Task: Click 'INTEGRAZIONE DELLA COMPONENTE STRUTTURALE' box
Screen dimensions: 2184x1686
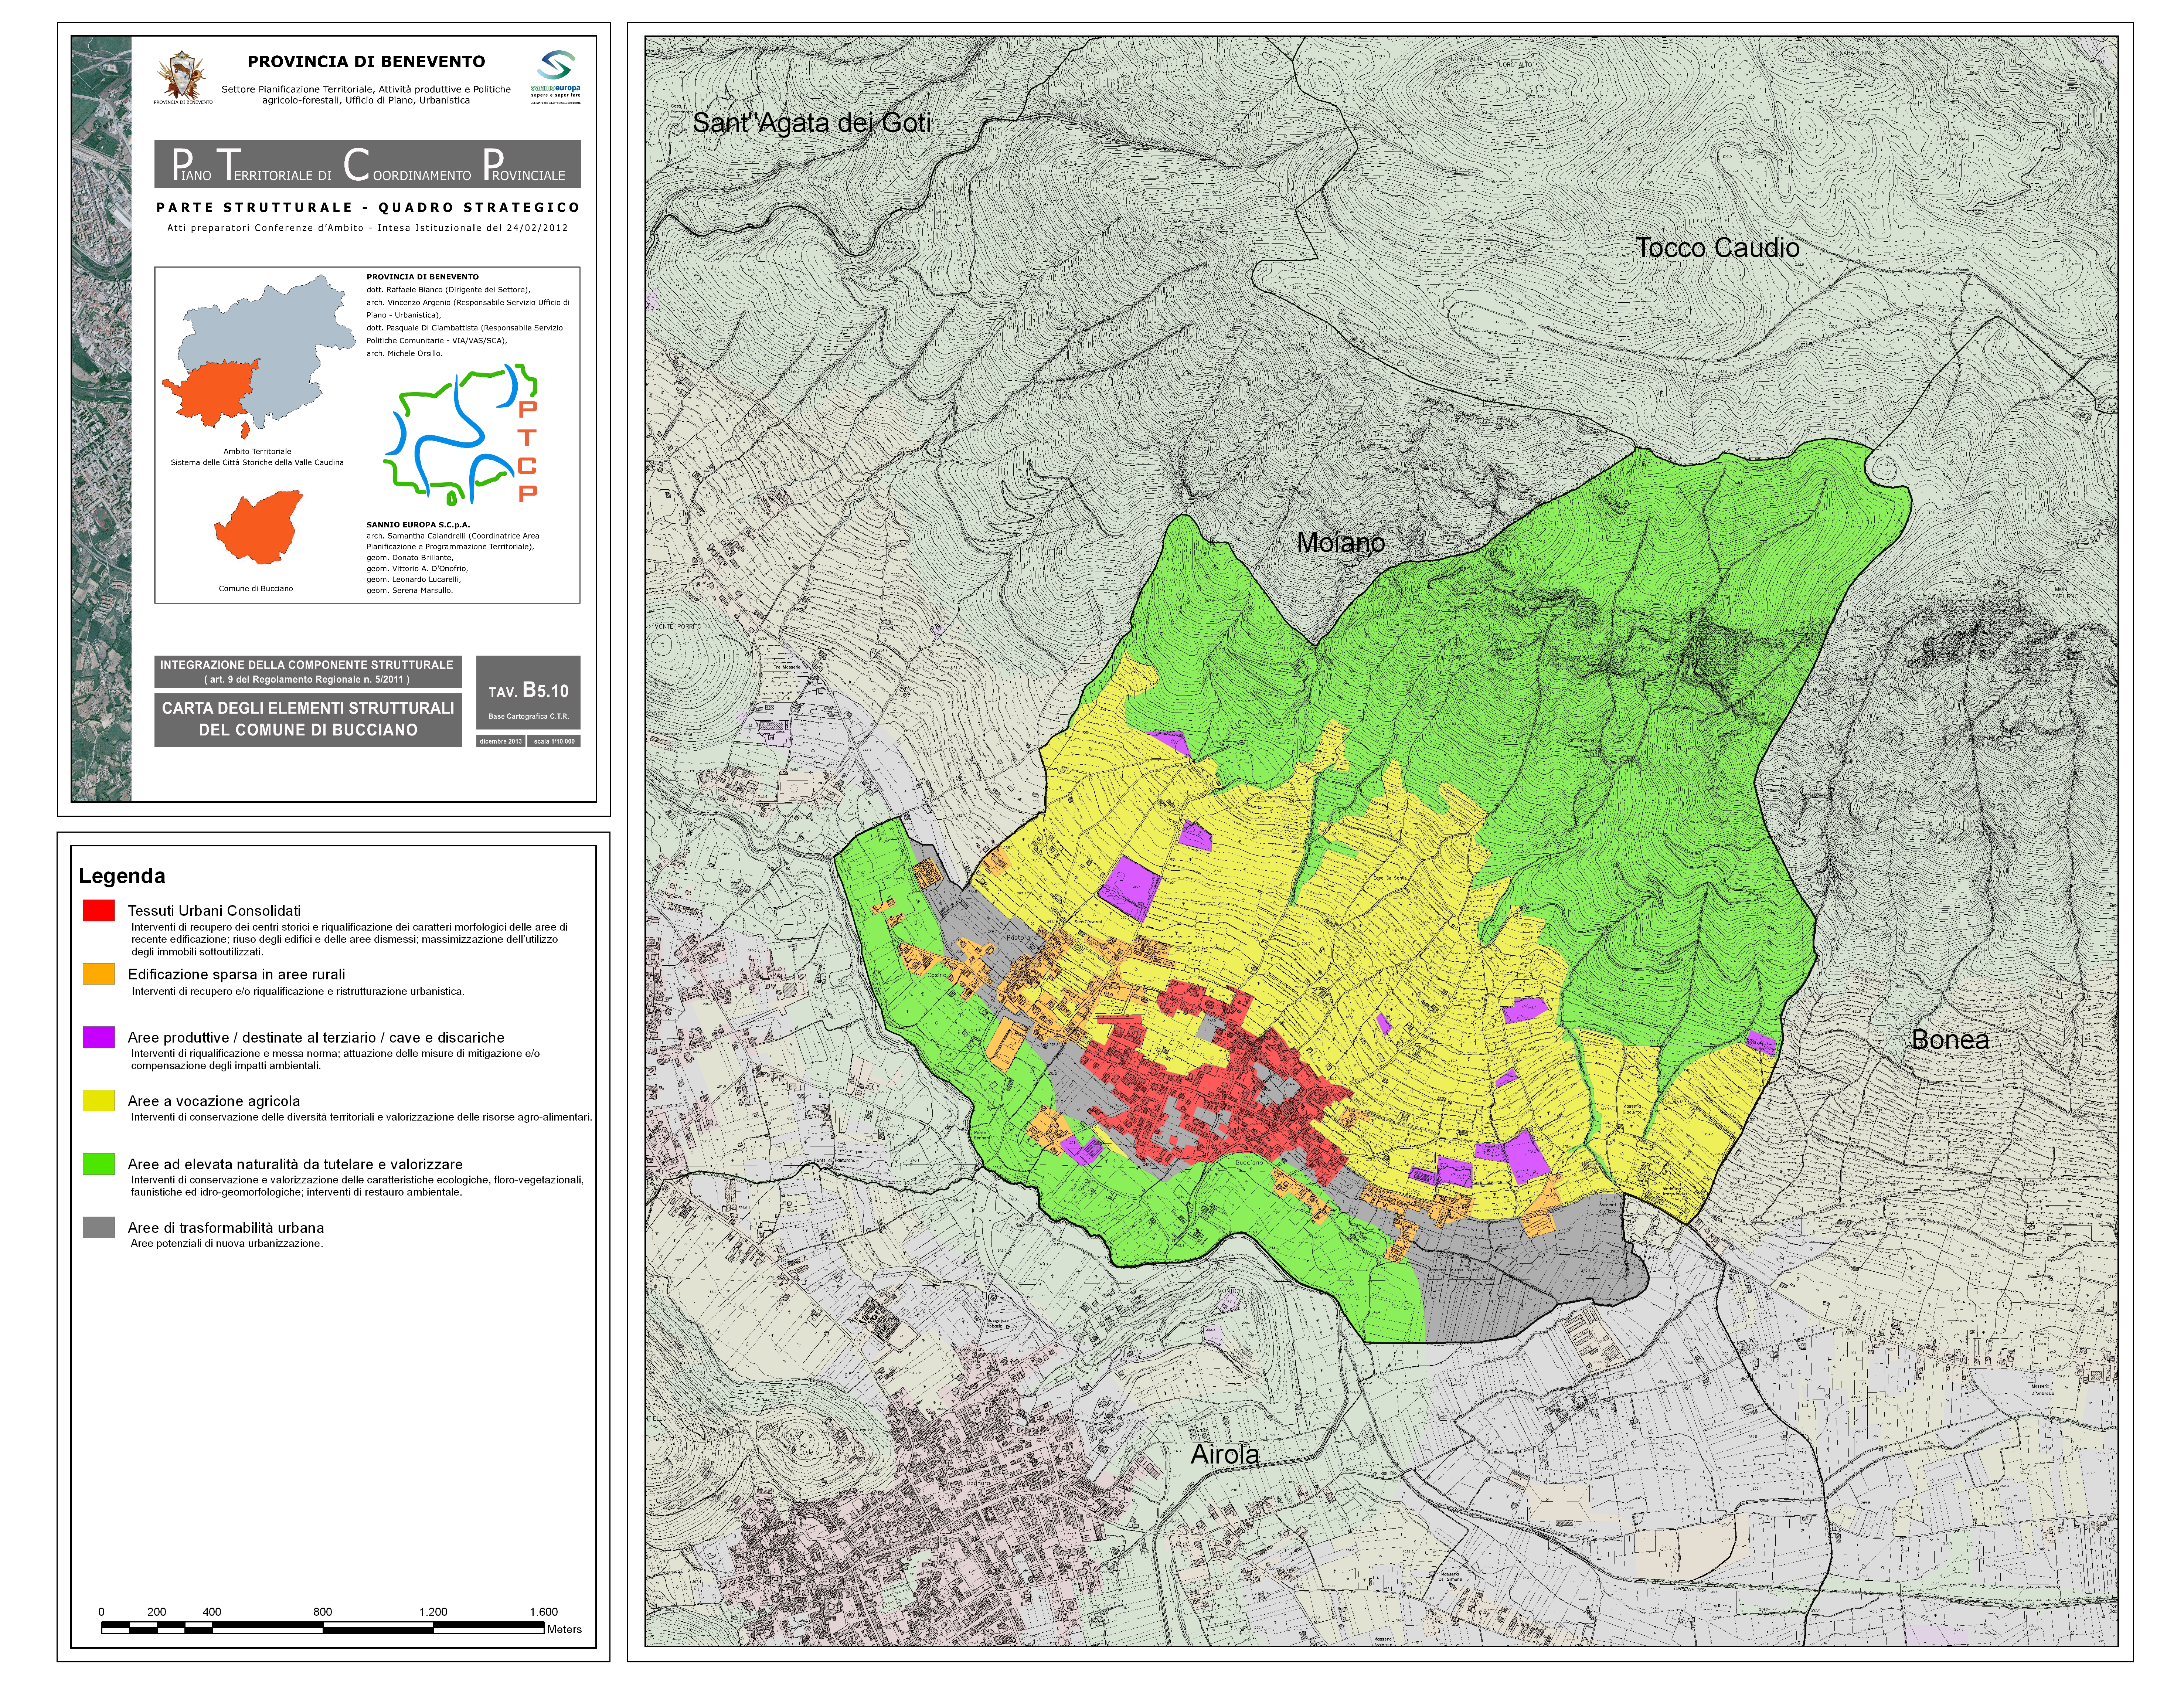Action: (x=308, y=672)
